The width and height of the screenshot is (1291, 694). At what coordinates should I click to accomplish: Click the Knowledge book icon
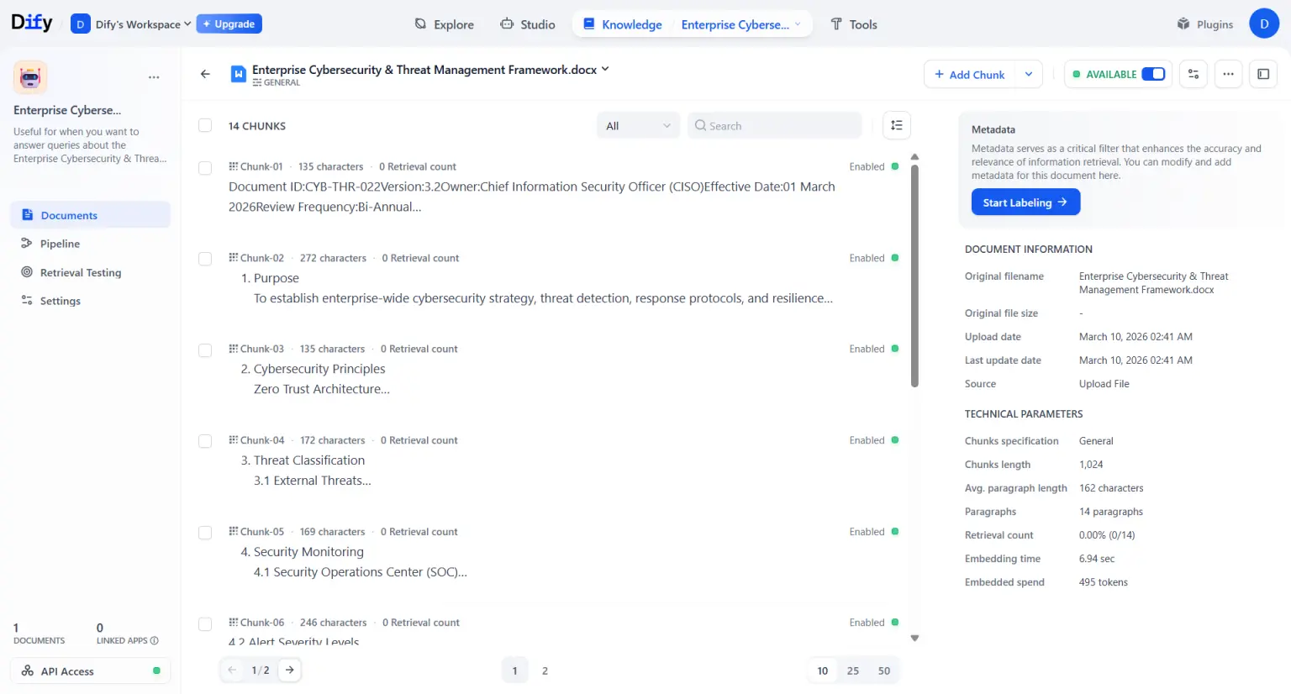pyautogui.click(x=589, y=24)
